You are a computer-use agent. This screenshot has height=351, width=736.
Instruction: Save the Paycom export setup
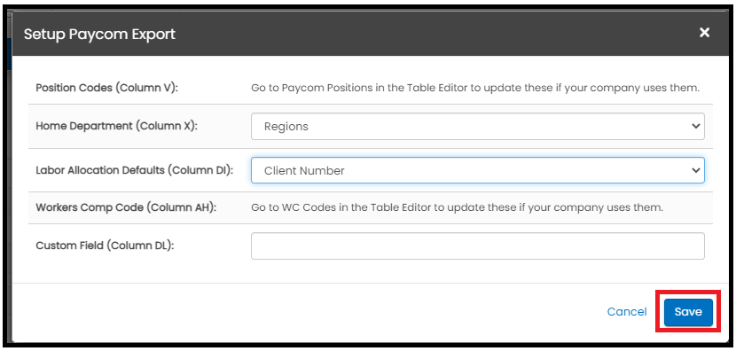[688, 312]
